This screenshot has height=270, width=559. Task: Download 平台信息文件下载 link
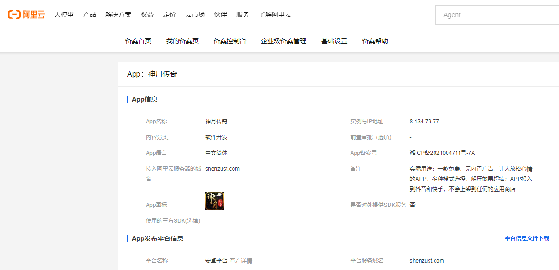tap(527, 238)
